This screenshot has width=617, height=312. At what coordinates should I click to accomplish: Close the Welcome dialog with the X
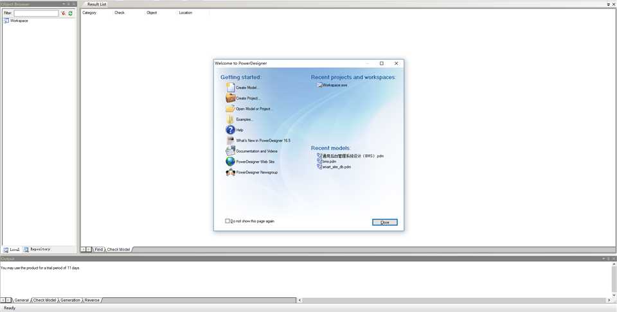tap(397, 64)
